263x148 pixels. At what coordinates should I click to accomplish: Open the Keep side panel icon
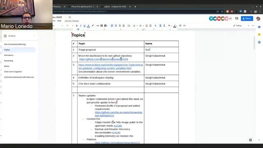259,35
